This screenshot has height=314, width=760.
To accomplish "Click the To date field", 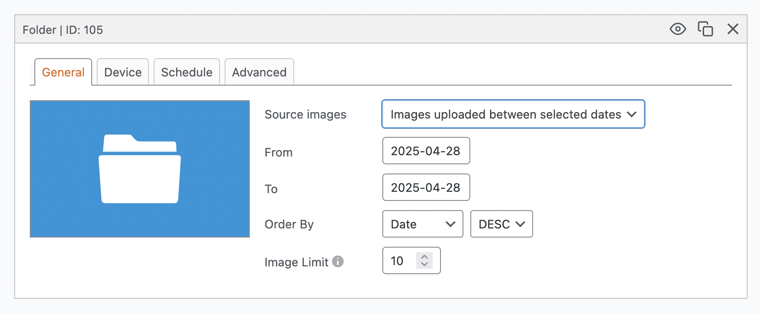I will (426, 188).
